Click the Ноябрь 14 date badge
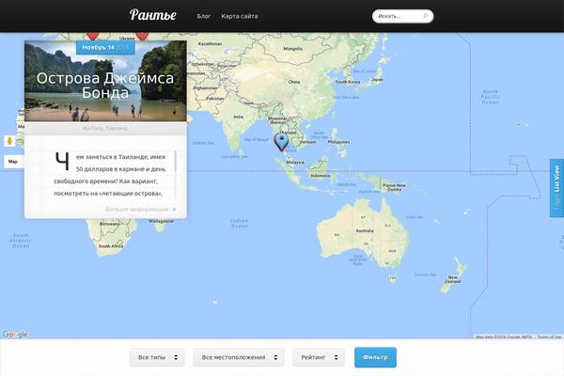This screenshot has width=564, height=376. click(x=105, y=48)
